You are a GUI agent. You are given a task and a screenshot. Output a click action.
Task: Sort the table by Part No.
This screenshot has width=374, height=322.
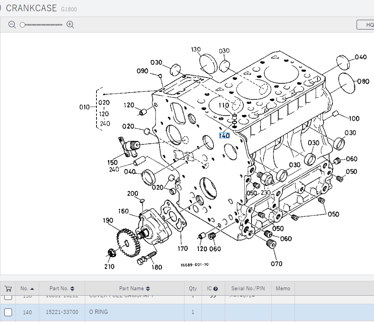coord(62,289)
